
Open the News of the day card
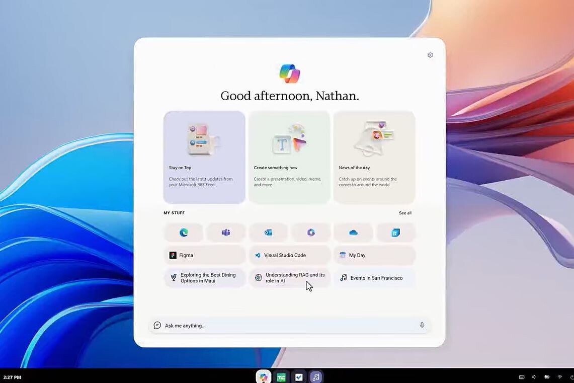374,158
